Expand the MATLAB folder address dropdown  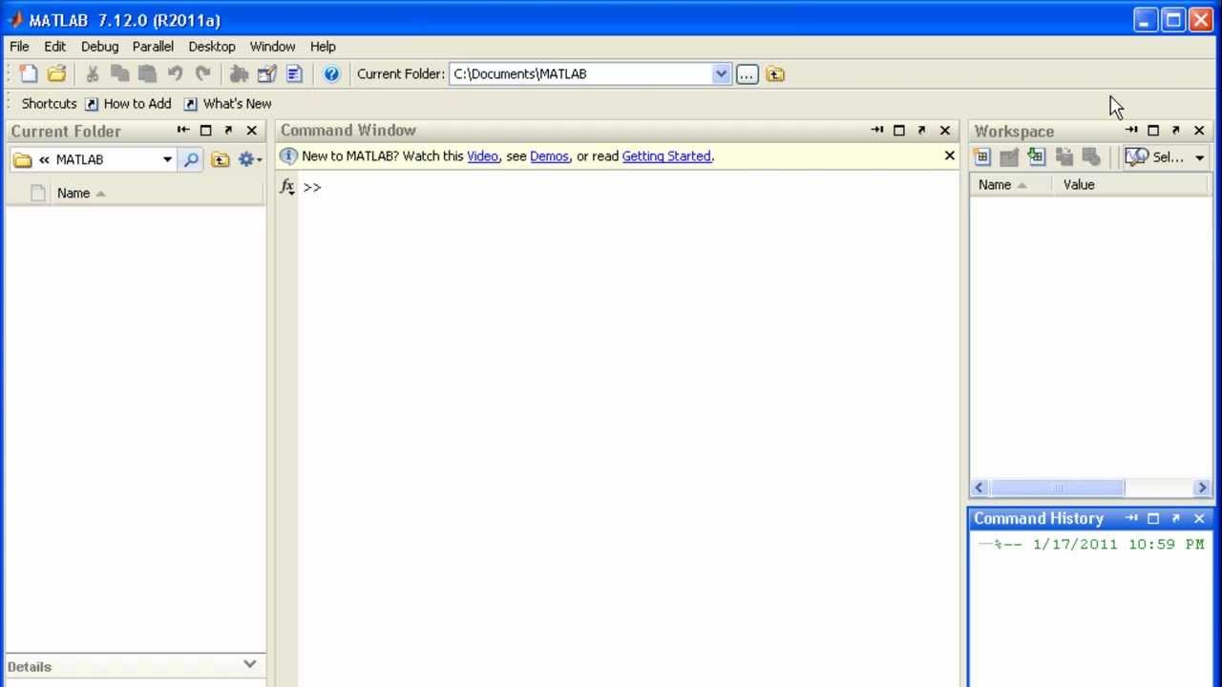pos(167,159)
